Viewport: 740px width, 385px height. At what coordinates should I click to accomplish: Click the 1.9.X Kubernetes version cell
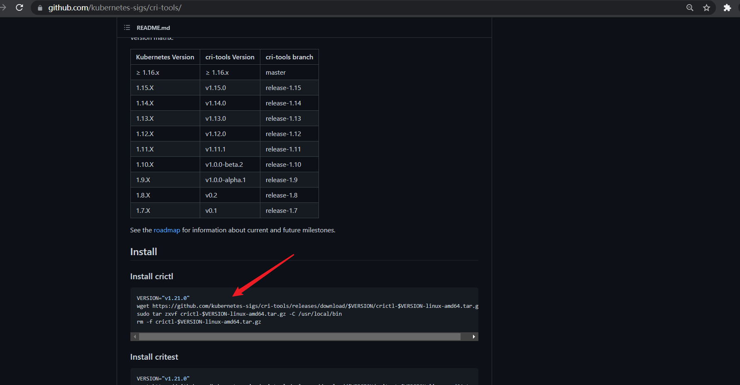pos(165,180)
